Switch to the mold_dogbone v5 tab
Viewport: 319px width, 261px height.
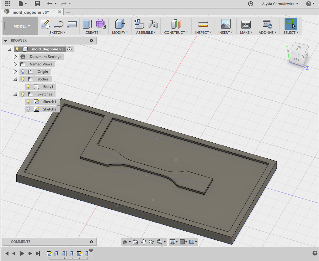point(30,12)
